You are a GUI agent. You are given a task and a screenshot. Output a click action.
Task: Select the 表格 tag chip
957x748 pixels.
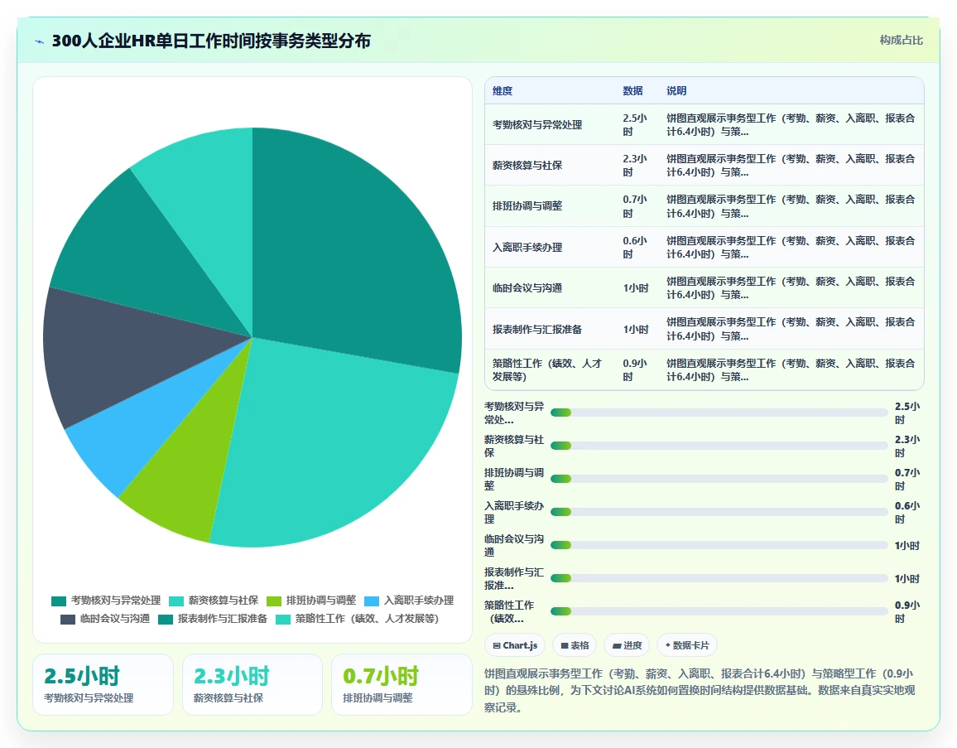pos(575,645)
